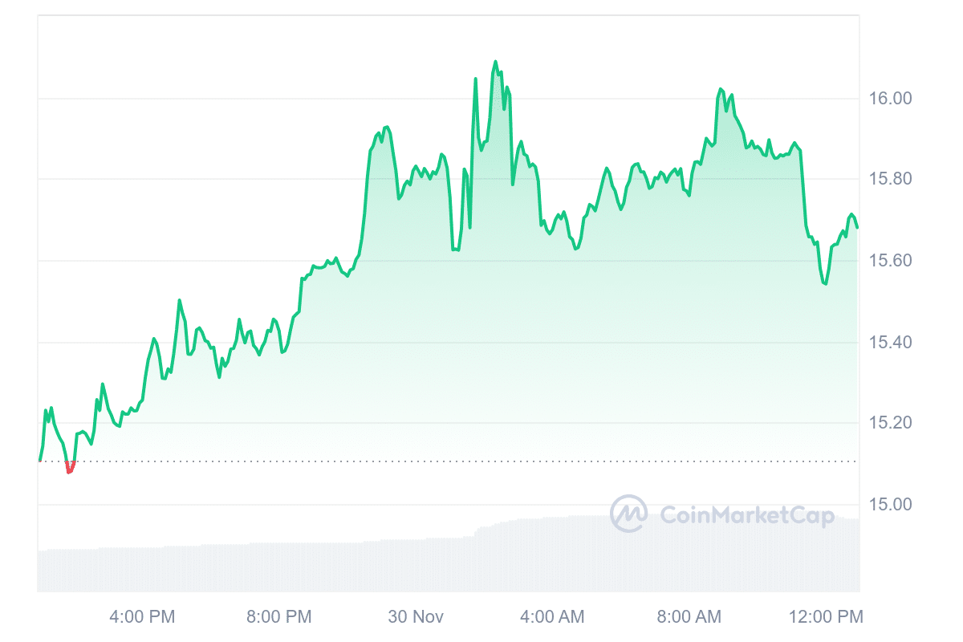Click the 4:00 PM time label
963x642 pixels.
[x=142, y=616]
